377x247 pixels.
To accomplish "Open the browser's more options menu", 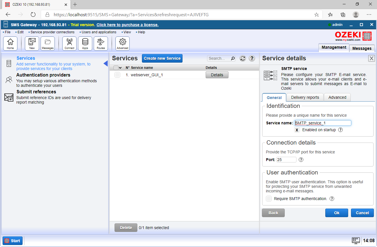I will tap(369, 15).
